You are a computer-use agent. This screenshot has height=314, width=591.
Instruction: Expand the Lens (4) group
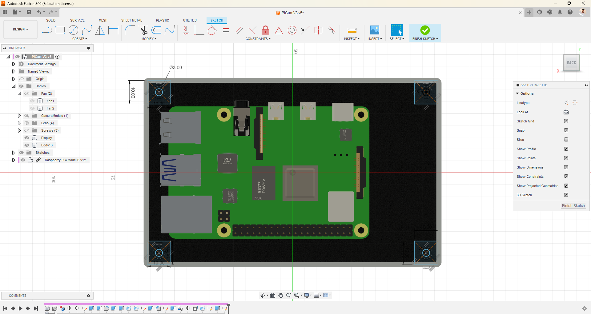pyautogui.click(x=19, y=123)
